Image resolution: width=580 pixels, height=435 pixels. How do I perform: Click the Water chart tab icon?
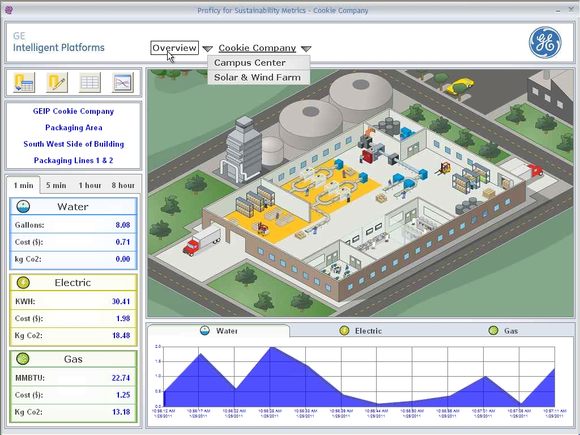204,330
